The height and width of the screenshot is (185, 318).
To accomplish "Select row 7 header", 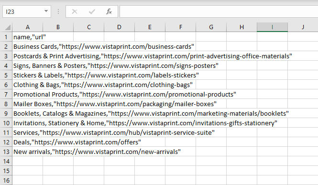I will pyautogui.click(x=6, y=94).
